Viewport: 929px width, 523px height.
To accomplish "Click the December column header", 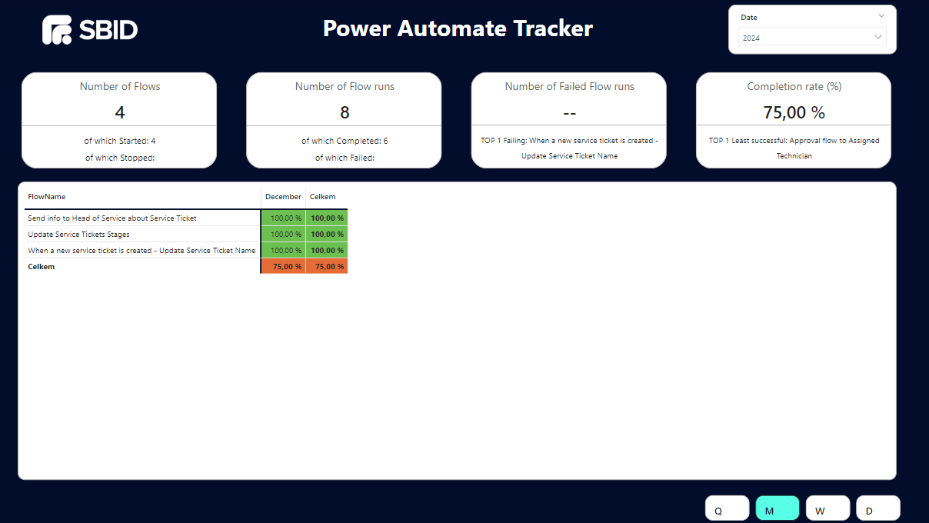I will pyautogui.click(x=283, y=197).
